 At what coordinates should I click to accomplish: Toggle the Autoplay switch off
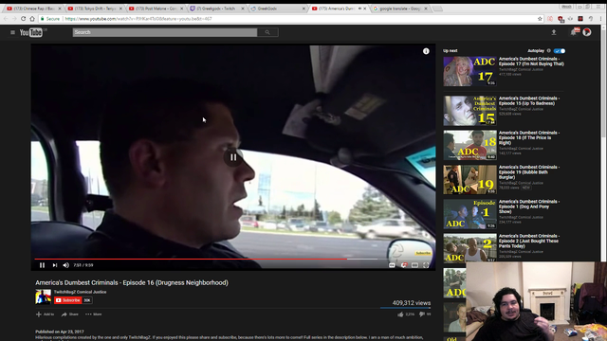[560, 51]
